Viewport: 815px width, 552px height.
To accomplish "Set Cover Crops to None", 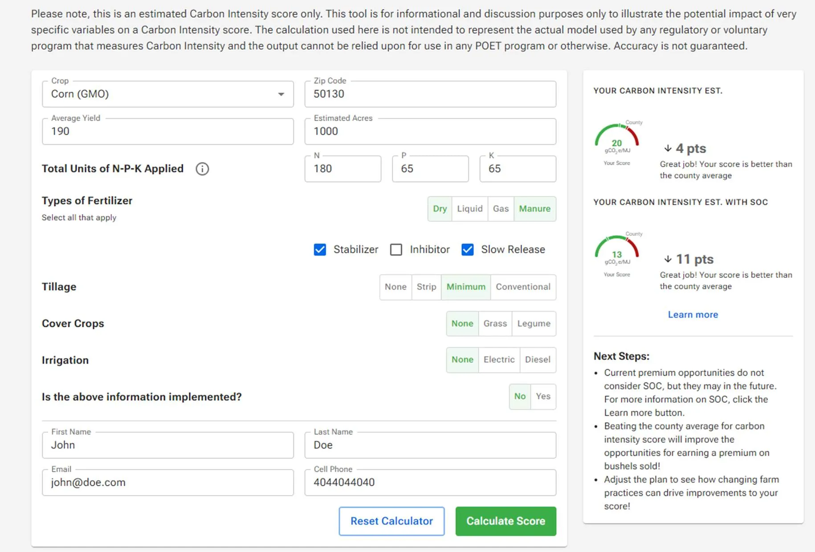I will coord(462,324).
